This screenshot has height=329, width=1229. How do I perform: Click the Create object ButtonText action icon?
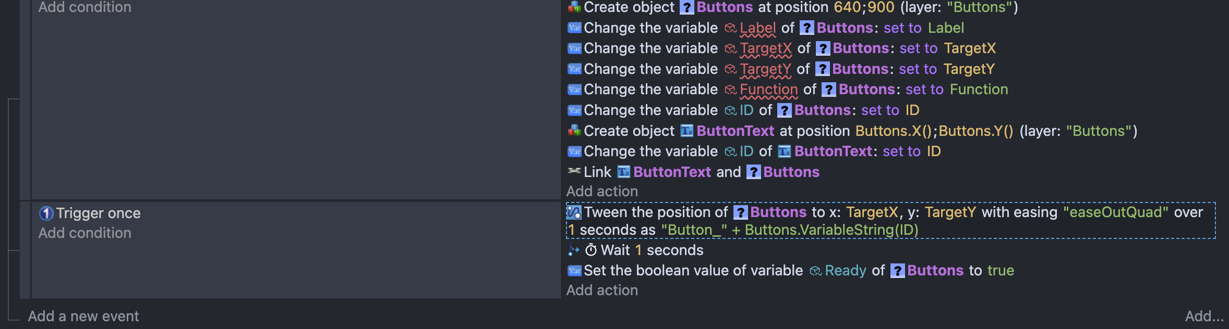click(x=574, y=131)
